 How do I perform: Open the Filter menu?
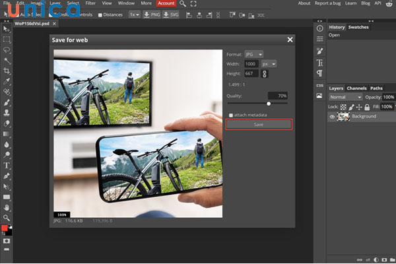(90, 3)
